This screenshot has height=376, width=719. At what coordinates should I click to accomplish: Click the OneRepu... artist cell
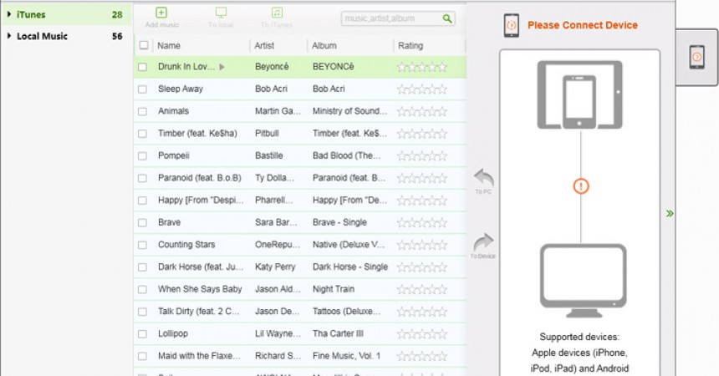click(x=276, y=244)
